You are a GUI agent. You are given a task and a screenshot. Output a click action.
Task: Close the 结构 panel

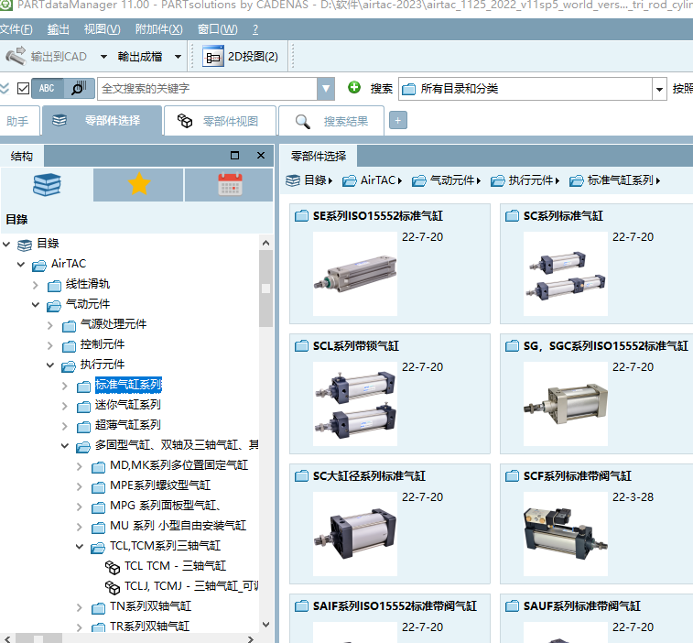tap(261, 155)
